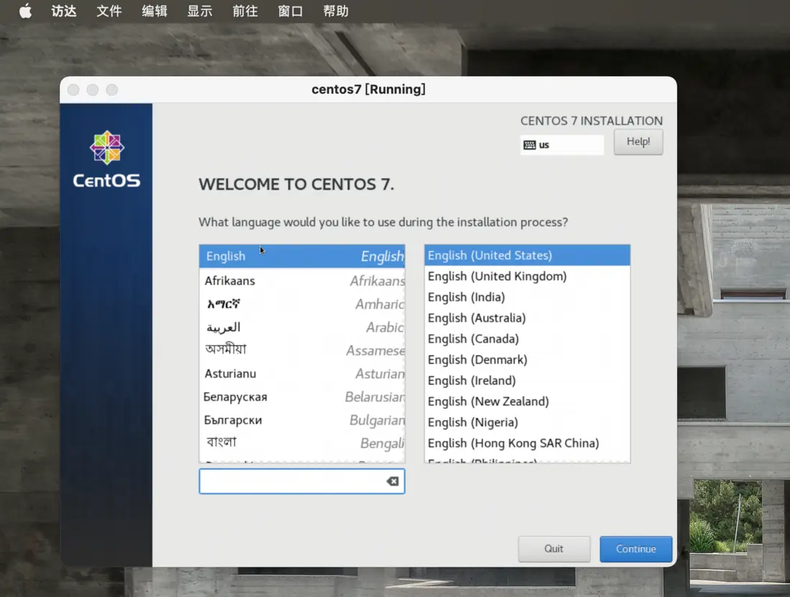Focus the language search input field
This screenshot has width=790, height=597.
point(301,481)
